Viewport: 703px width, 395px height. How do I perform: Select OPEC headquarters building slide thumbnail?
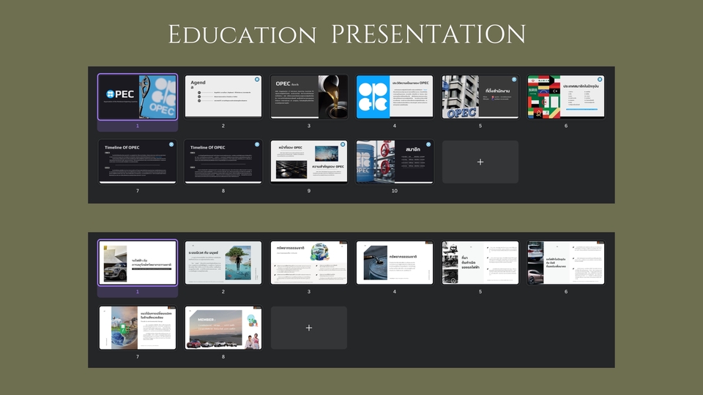point(480,97)
